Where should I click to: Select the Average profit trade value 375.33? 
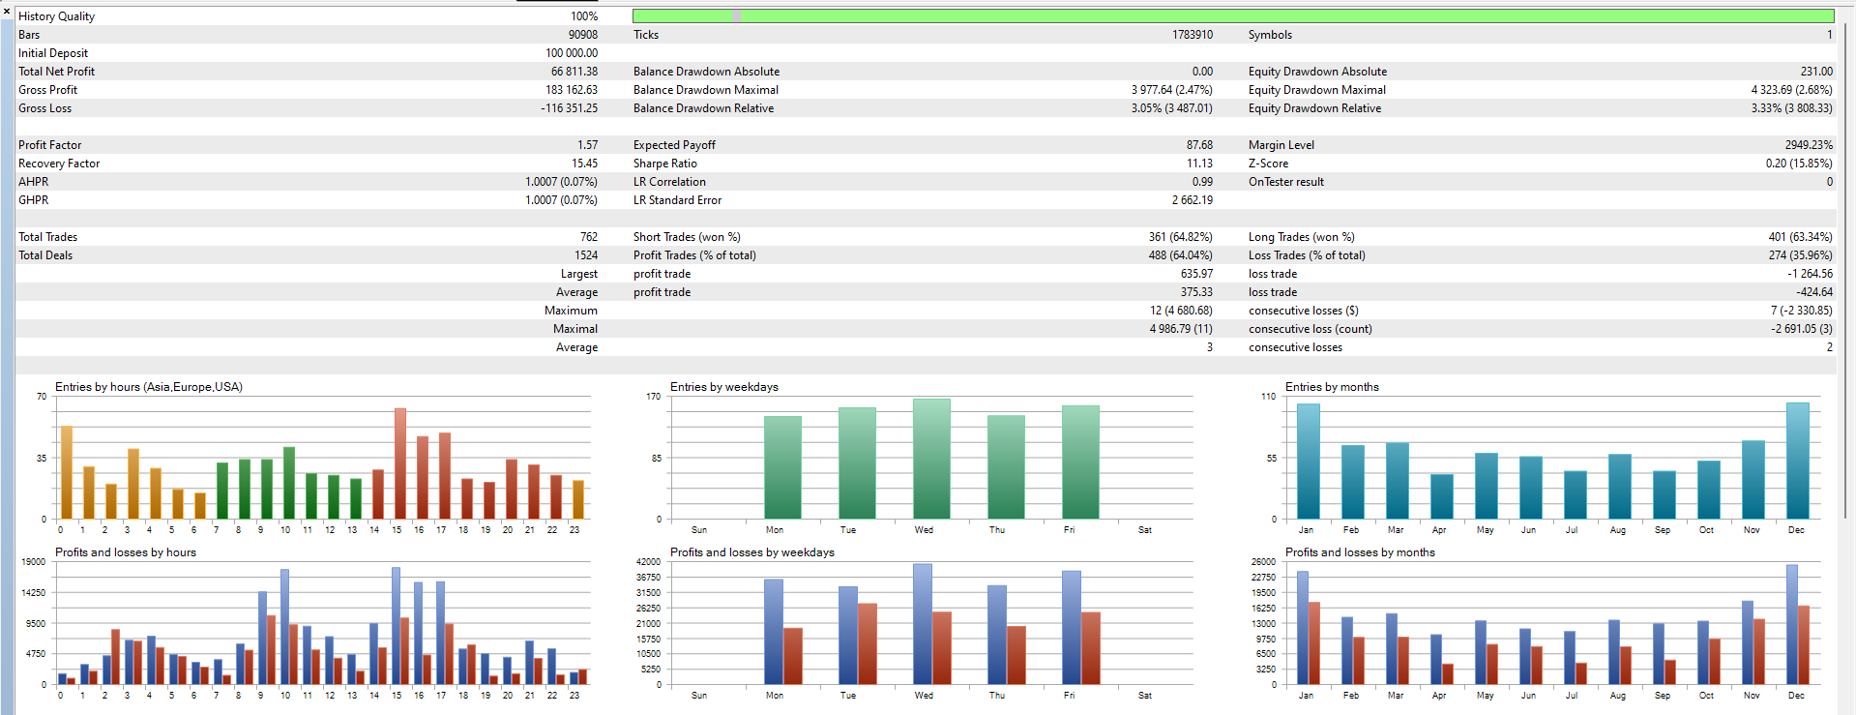pyautogui.click(x=1196, y=292)
